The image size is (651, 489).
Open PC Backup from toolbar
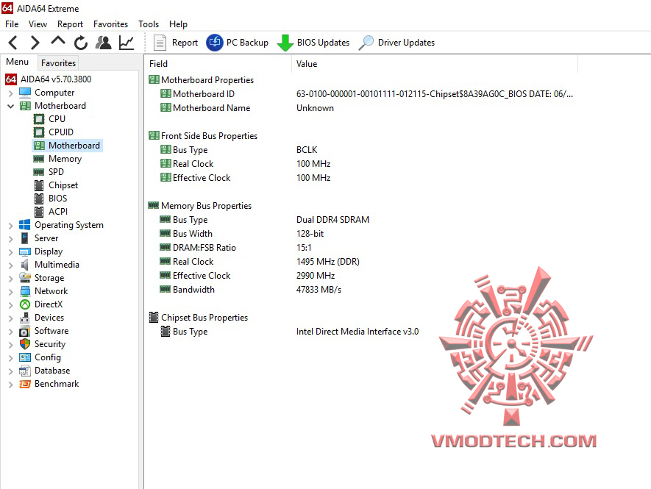pyautogui.click(x=238, y=43)
